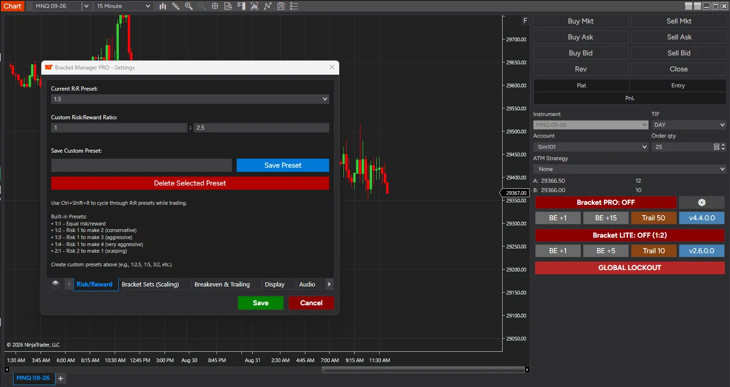
Task: Open the strategies line-nodes icon
Action: click(268, 6)
